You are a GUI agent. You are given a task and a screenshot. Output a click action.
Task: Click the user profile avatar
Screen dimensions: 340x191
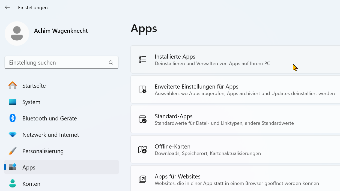17,34
